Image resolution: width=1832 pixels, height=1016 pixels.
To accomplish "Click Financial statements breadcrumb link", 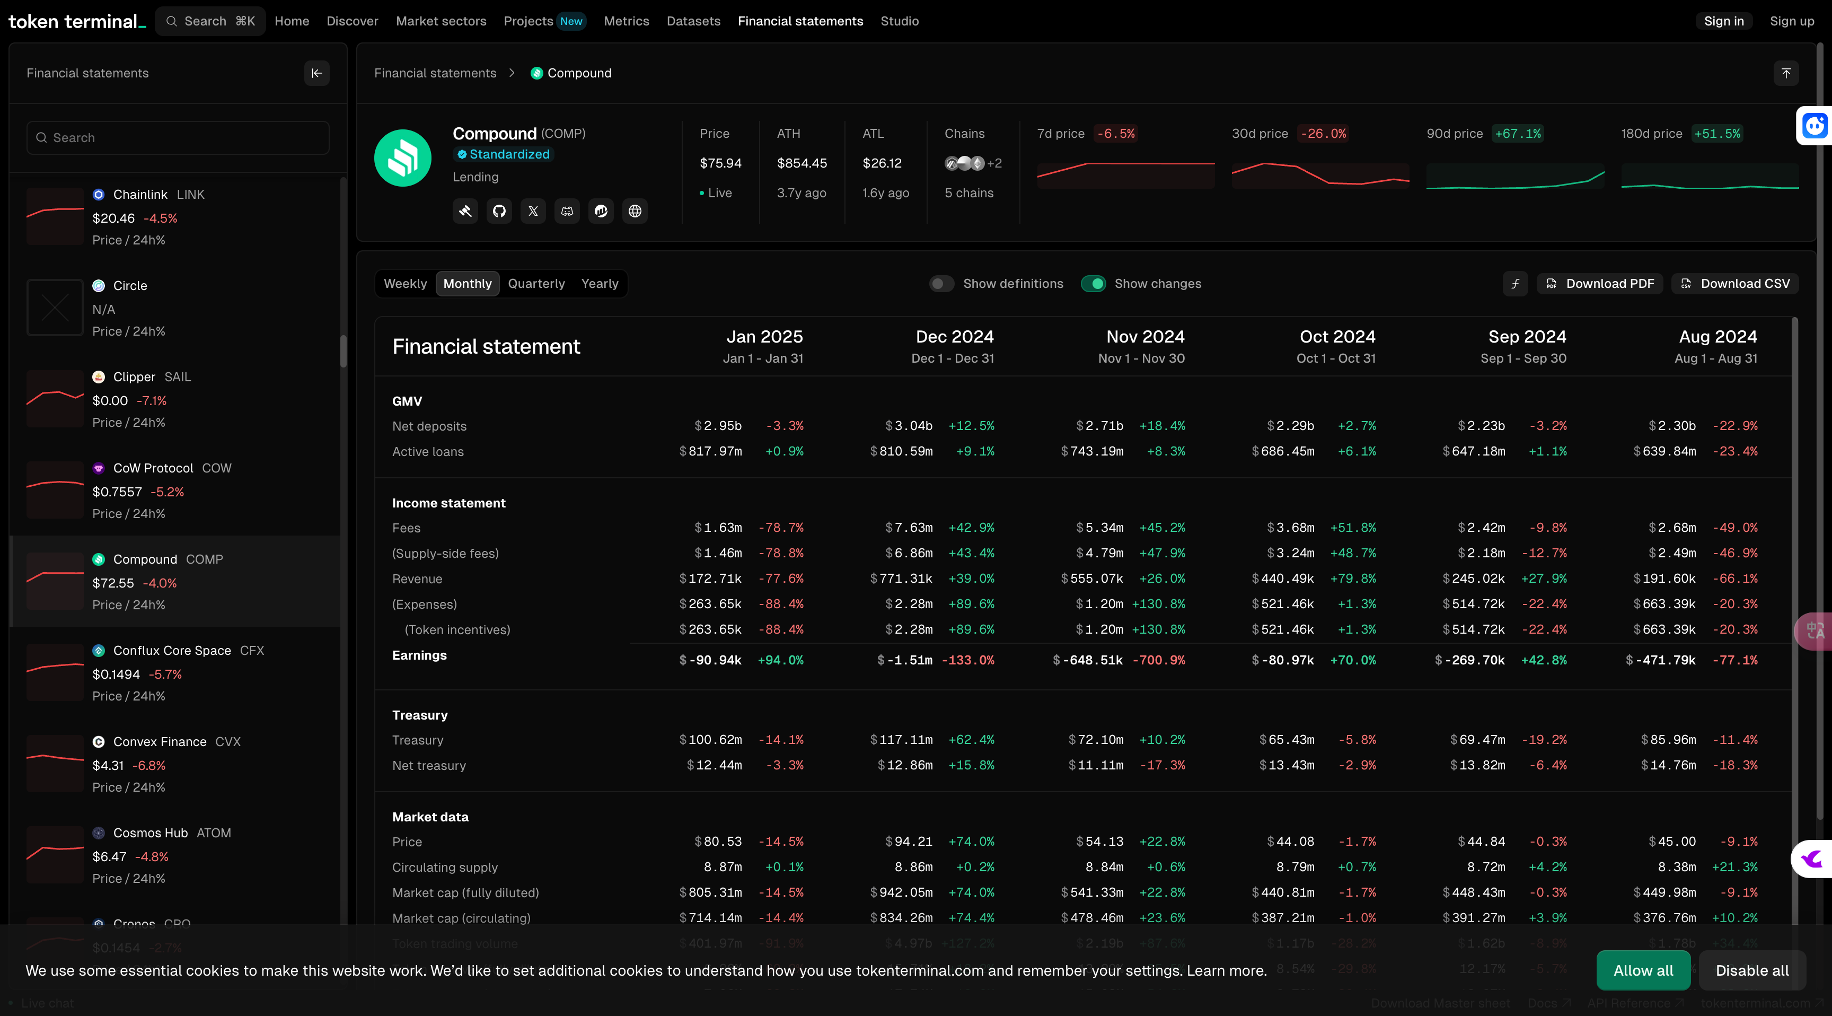I will pyautogui.click(x=435, y=73).
